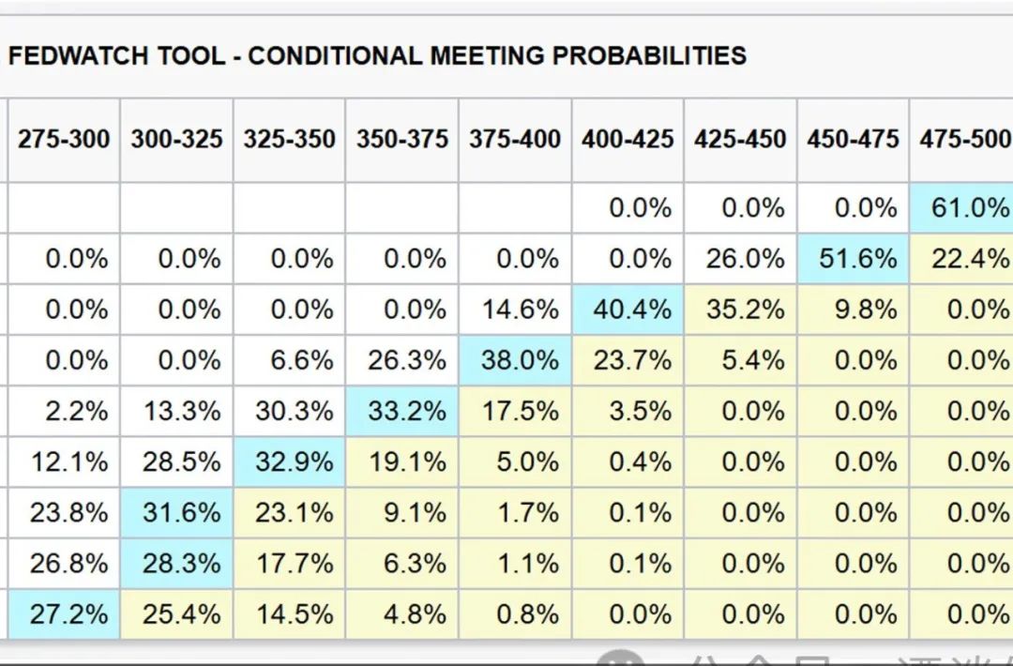Select the blue 28.3% cell
1013x666 pixels.
[x=181, y=564]
